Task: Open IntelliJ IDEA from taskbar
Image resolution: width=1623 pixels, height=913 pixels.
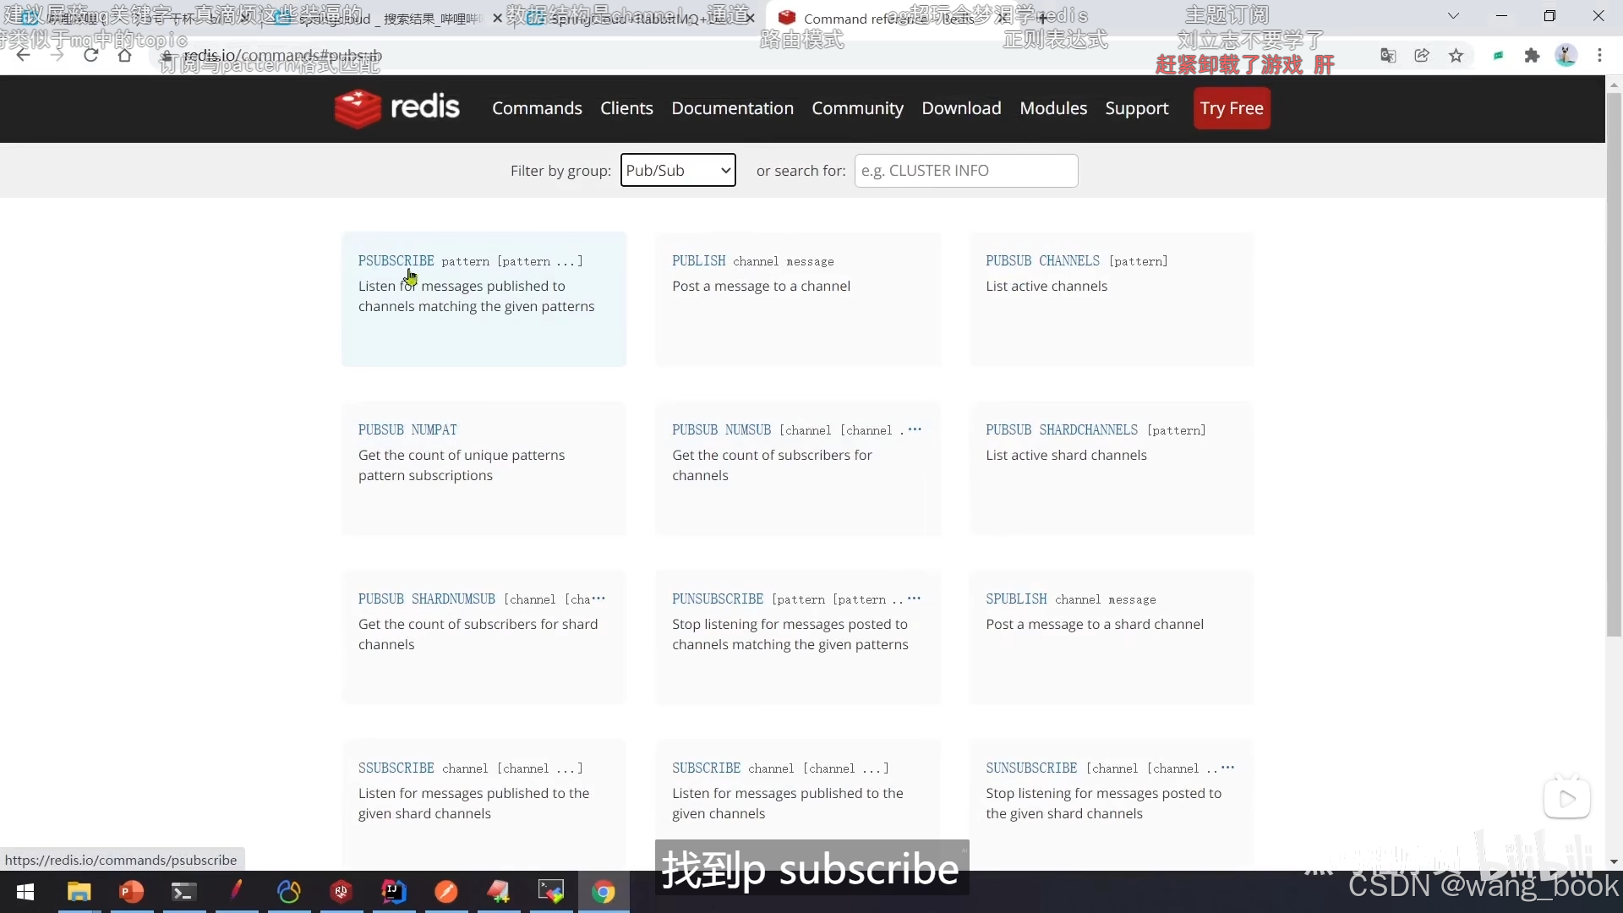Action: tap(394, 892)
